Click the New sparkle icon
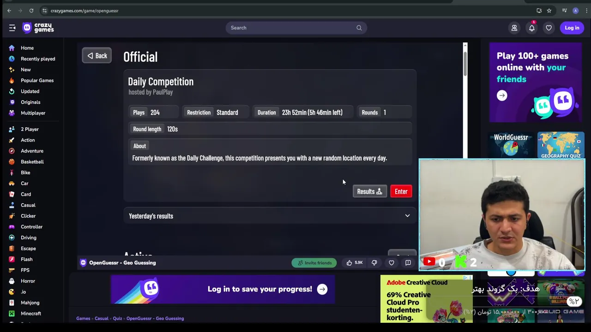The height and width of the screenshot is (332, 591). coord(12,70)
